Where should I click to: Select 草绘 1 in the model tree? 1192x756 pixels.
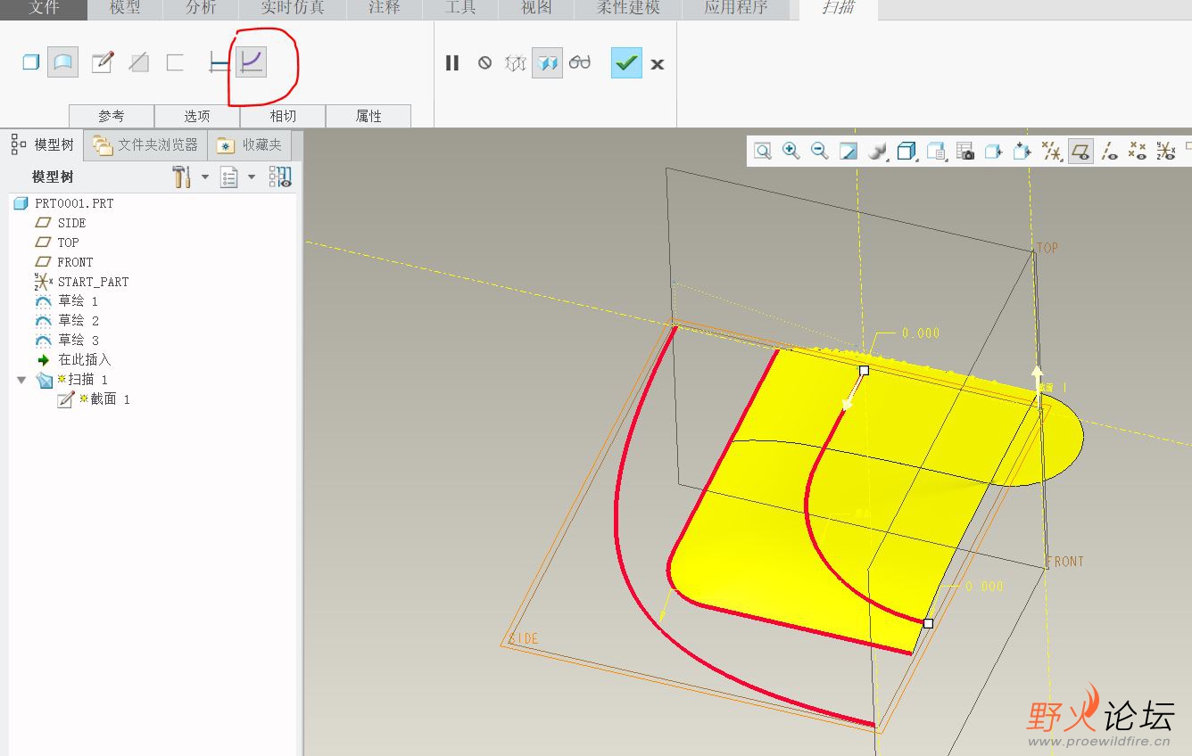[x=78, y=301]
